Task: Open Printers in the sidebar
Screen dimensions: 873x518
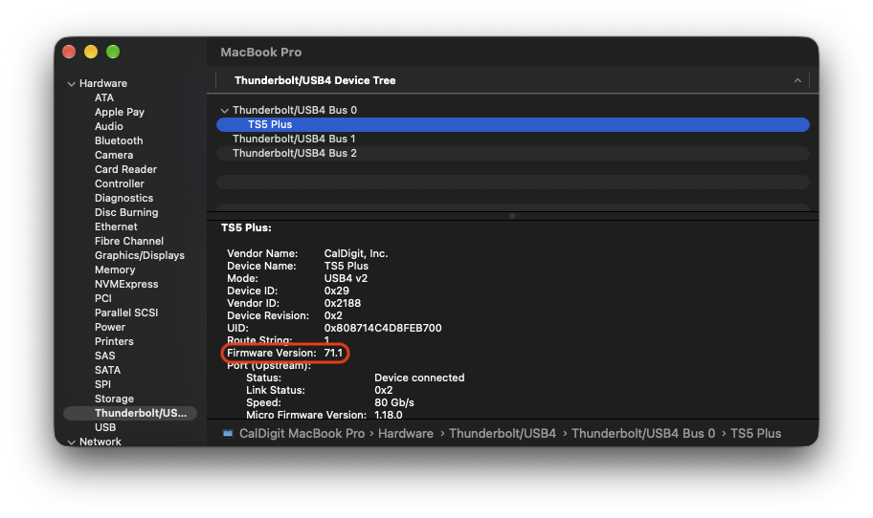Action: pos(114,342)
